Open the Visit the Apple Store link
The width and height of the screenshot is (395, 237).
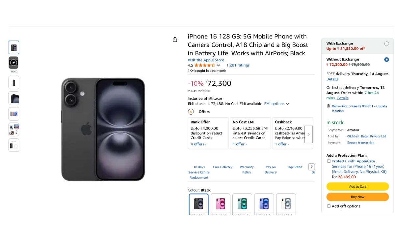pos(206,60)
